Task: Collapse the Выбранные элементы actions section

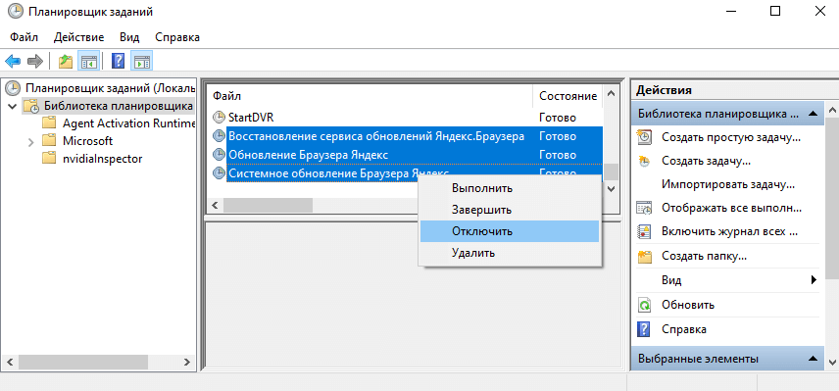Action: click(x=813, y=359)
